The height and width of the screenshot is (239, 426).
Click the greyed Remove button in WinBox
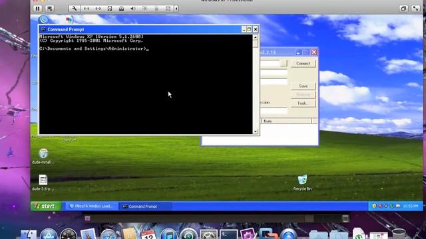coord(304,94)
